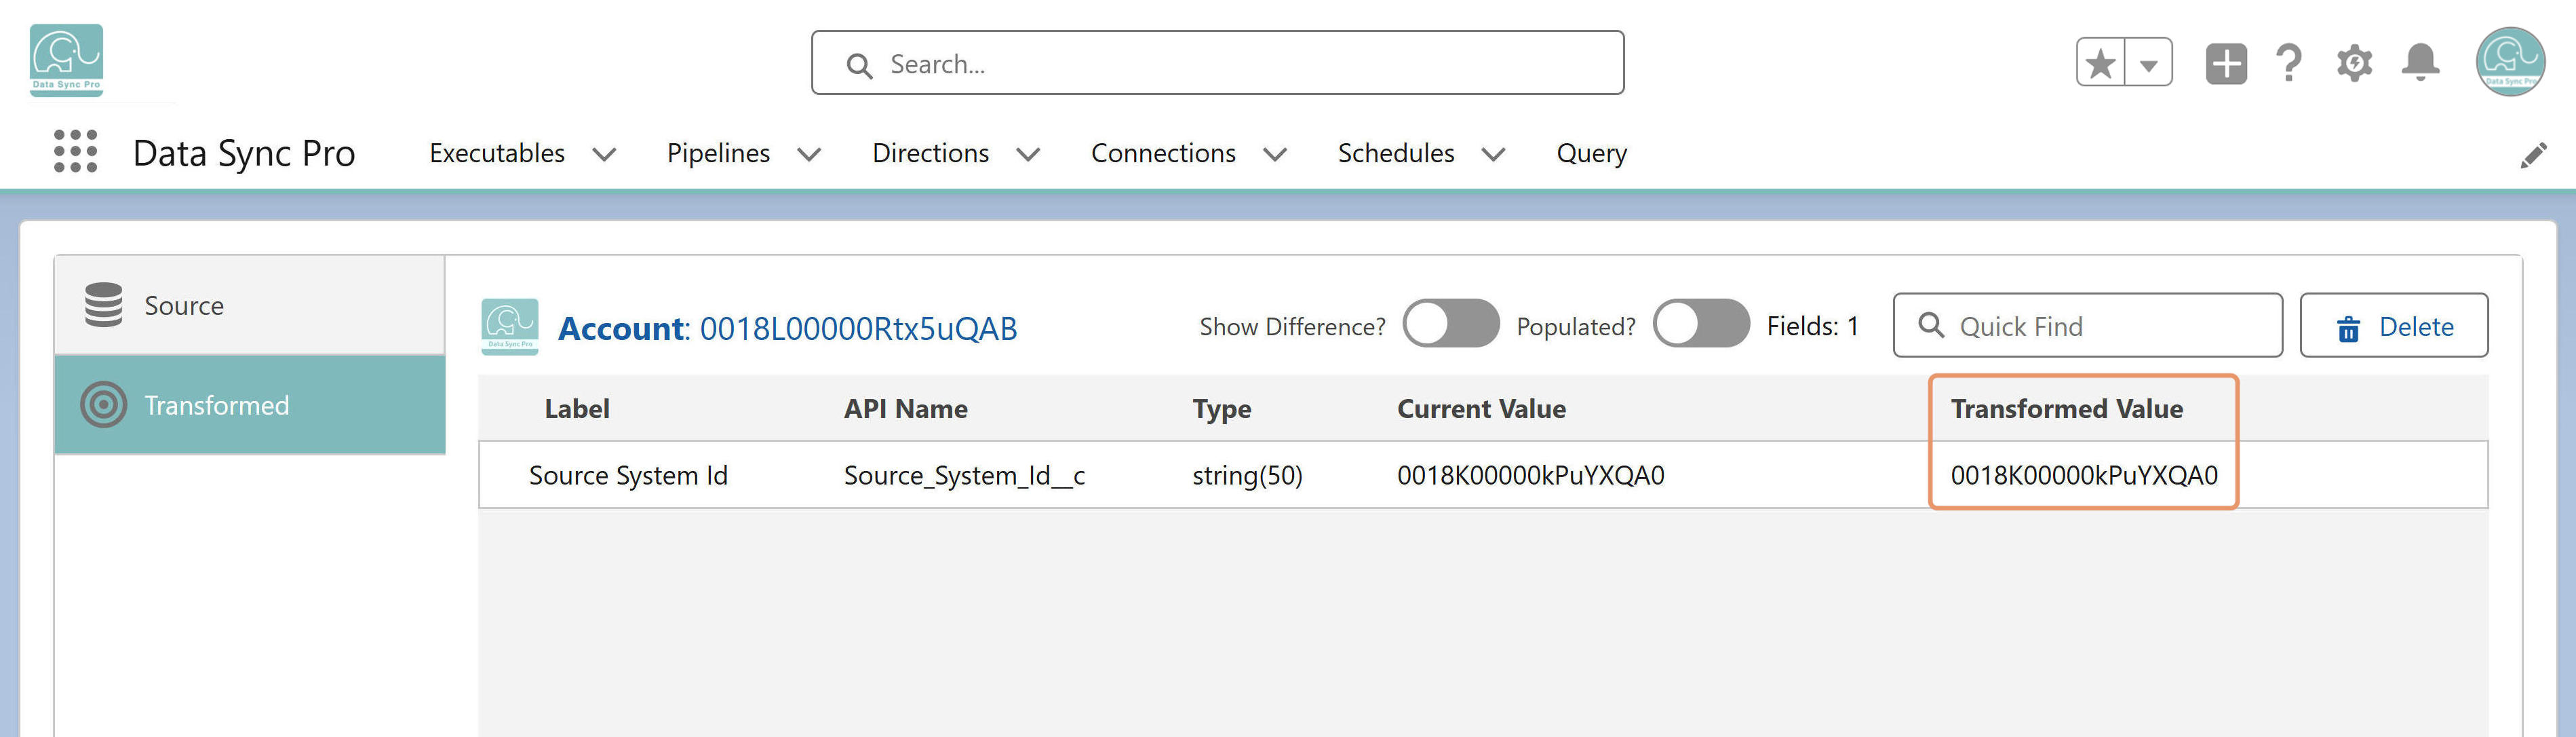Screen dimensions: 2576x737
Task: Expand the Executables menu chevron
Action: tap(604, 154)
